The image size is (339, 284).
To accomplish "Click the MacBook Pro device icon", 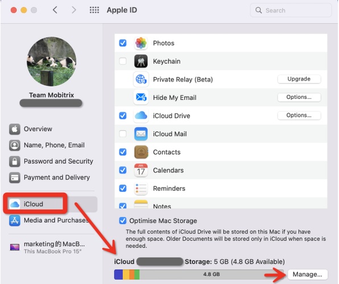I will [x=15, y=247].
